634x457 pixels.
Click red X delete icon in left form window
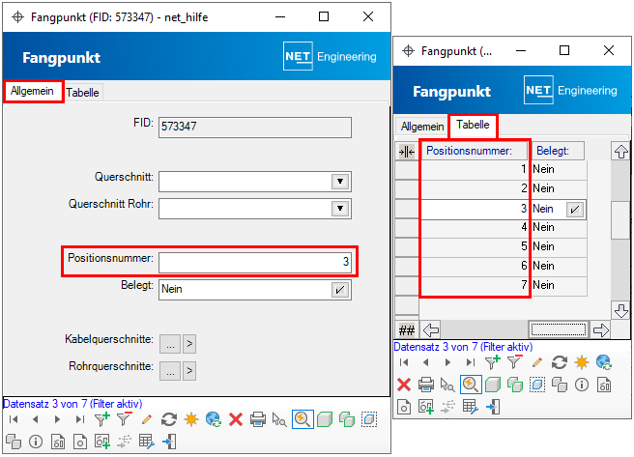(x=235, y=419)
